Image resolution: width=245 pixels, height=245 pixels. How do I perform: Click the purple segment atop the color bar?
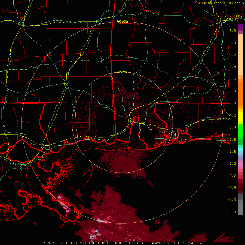pos(240,27)
